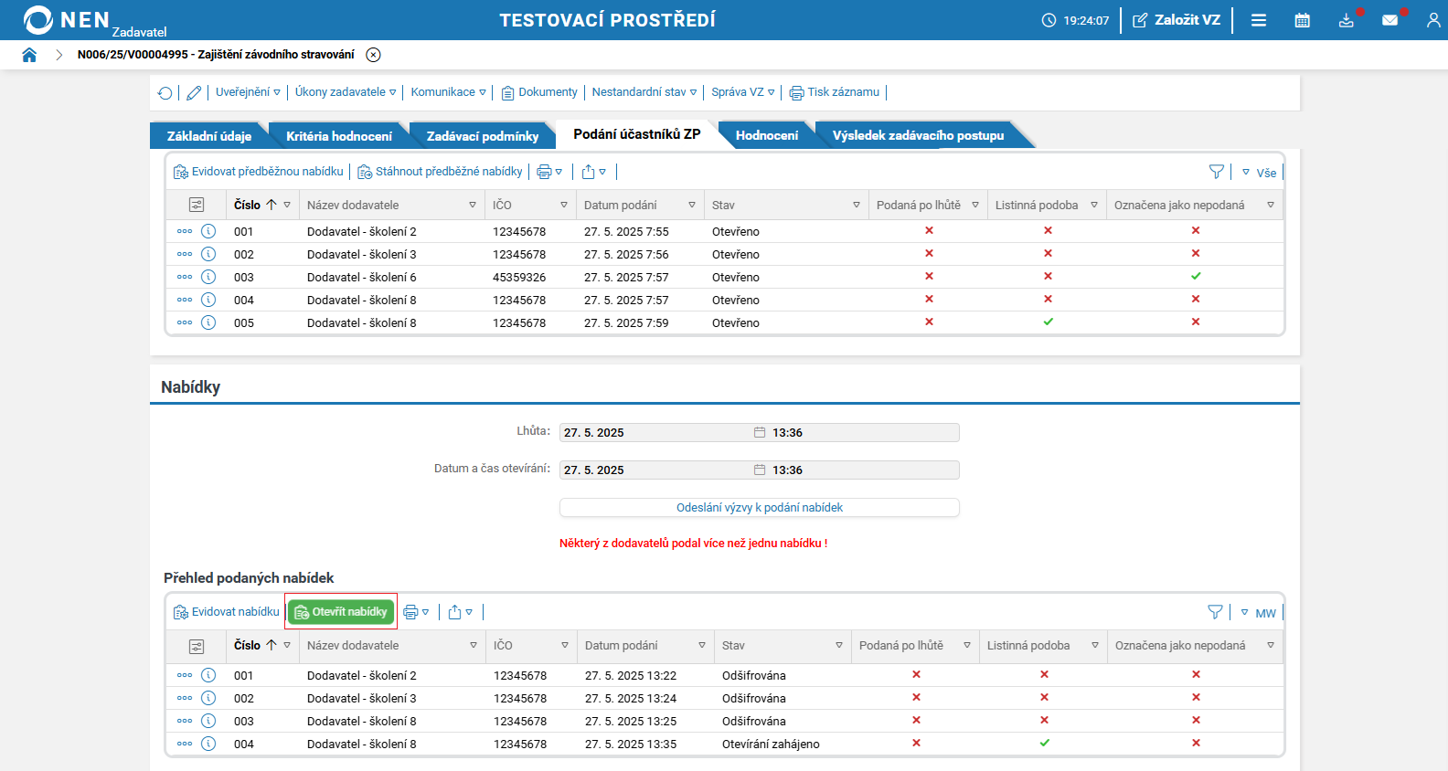Click the hamburger menu icon

point(1258,20)
